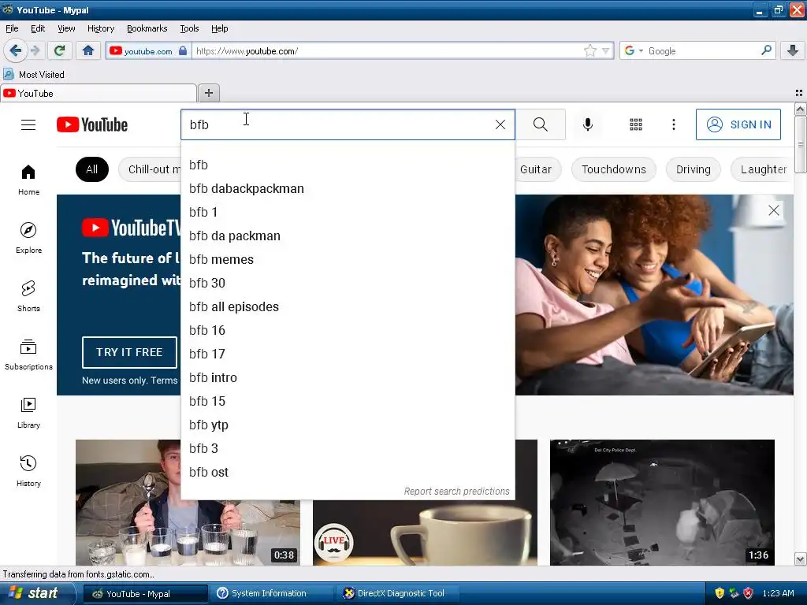Select the Driving filter chip
This screenshot has width=807, height=605.
click(693, 169)
